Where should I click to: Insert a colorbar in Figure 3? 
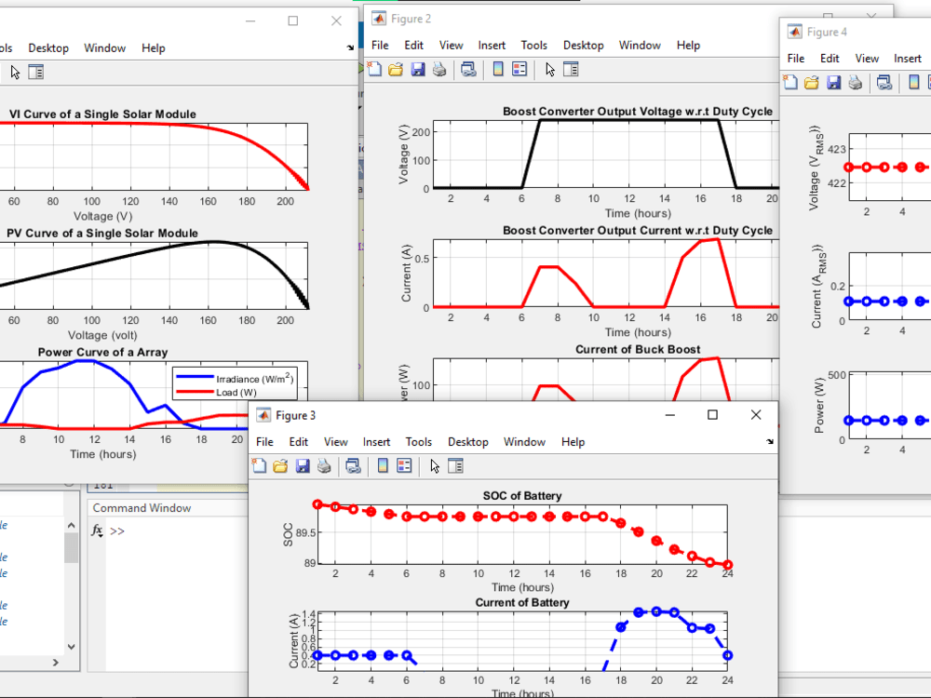point(382,465)
